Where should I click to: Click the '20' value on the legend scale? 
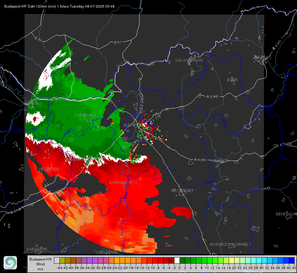tap(234, 268)
